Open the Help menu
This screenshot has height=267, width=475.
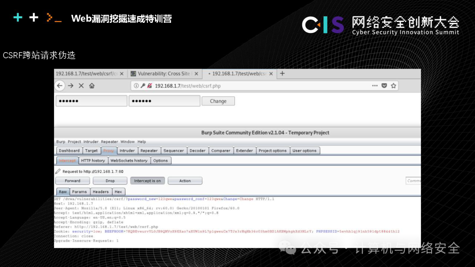click(142, 141)
